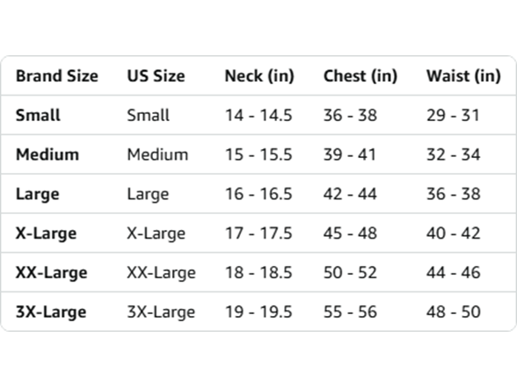Click the chest value 39 - 41
Screen dimensions: 517x387
point(350,154)
